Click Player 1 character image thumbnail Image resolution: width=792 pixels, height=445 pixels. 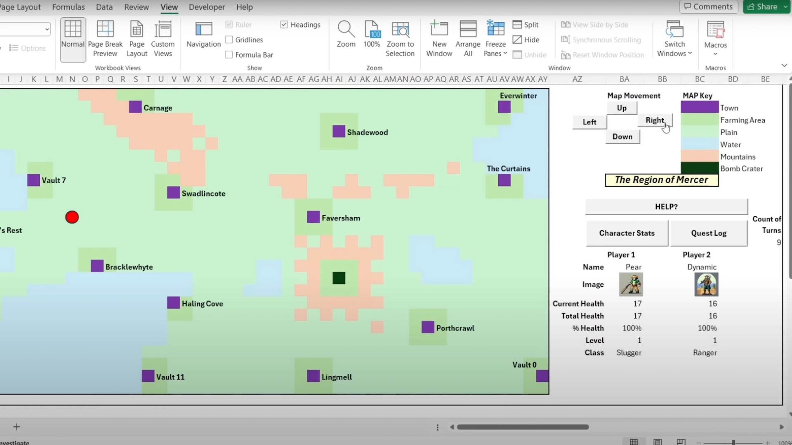(x=631, y=284)
